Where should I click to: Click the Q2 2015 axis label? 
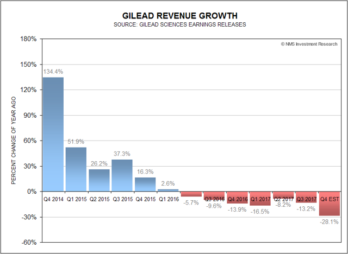coord(100,199)
